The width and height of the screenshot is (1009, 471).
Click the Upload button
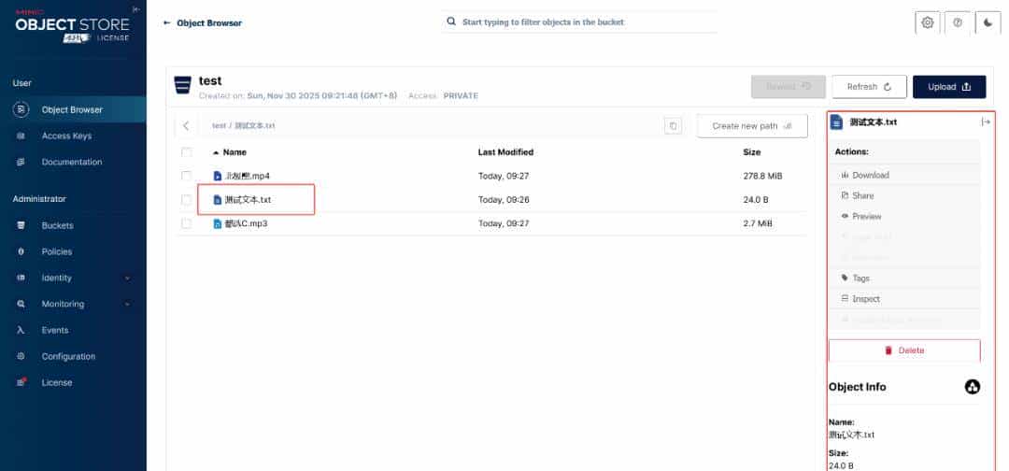(949, 87)
